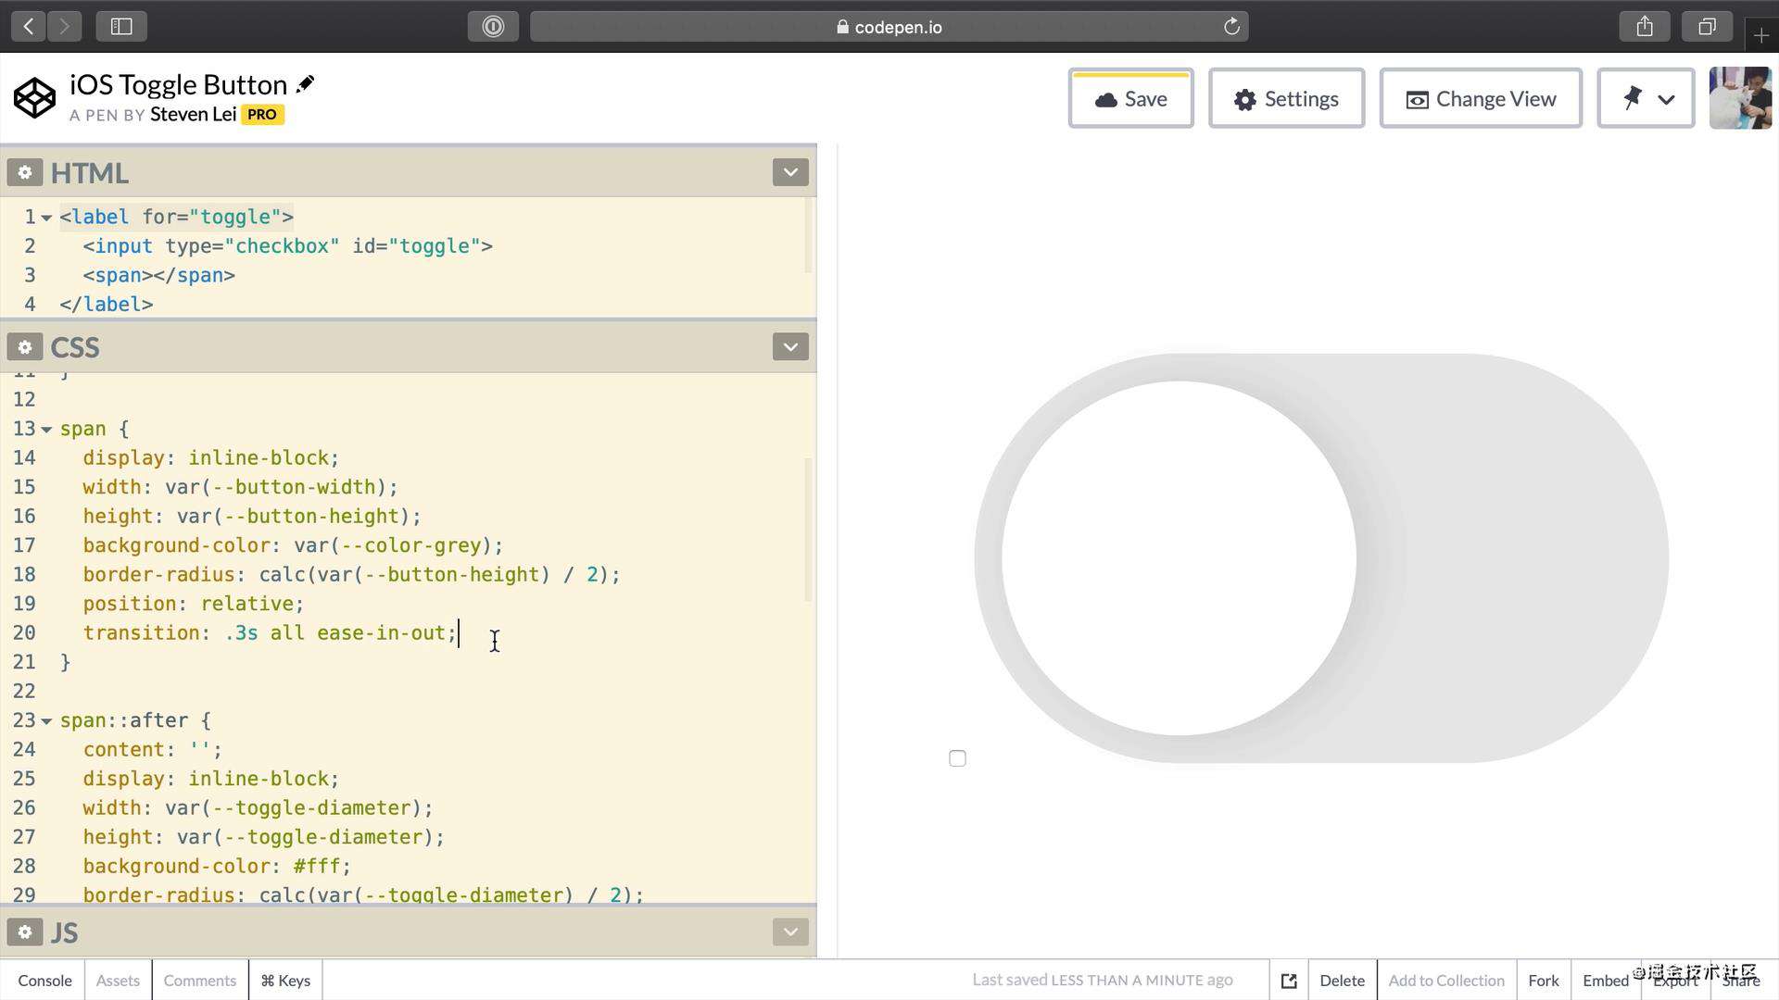The width and height of the screenshot is (1779, 1000).
Task: Toggle the small preview checkbox
Action: pyautogui.click(x=958, y=758)
